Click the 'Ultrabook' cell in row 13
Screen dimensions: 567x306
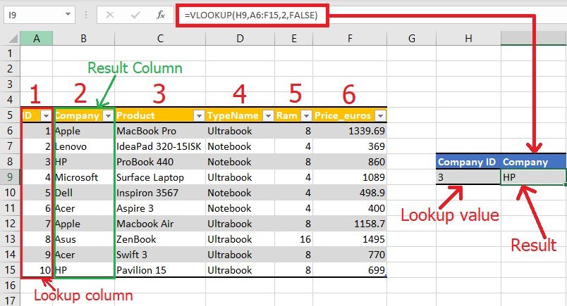240,239
